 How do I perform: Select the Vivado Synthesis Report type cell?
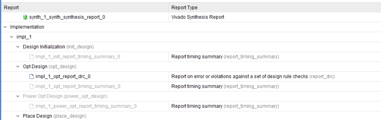(198, 17)
